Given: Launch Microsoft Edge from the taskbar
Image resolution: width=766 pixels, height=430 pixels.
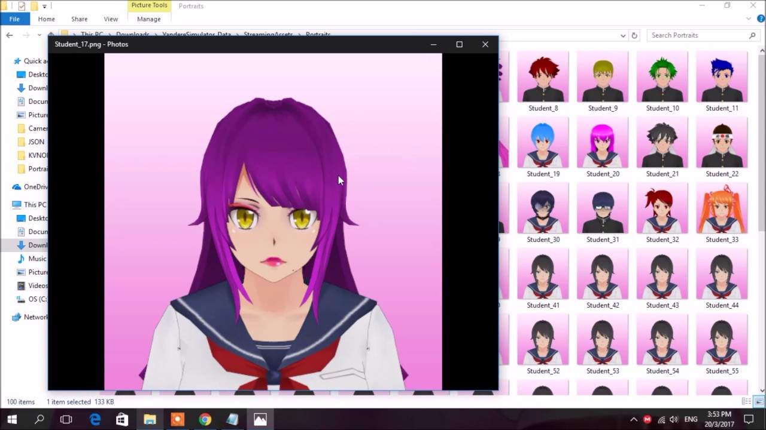Looking at the screenshot, I should tap(95, 420).
